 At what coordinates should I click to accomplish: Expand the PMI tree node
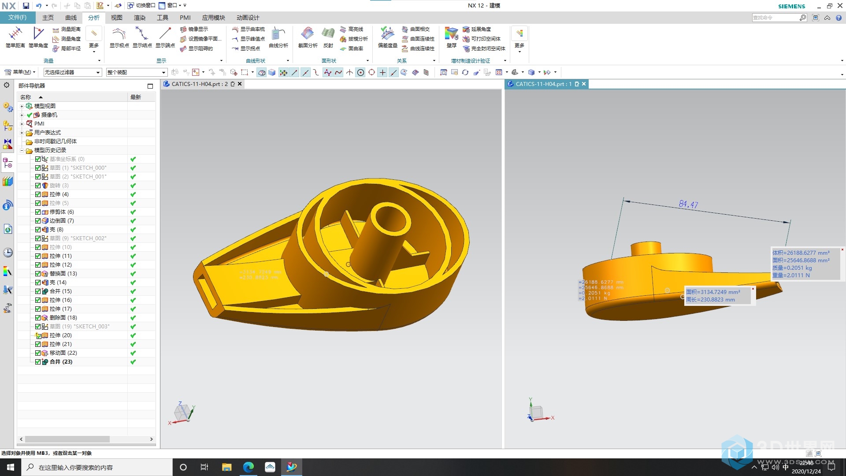click(22, 124)
